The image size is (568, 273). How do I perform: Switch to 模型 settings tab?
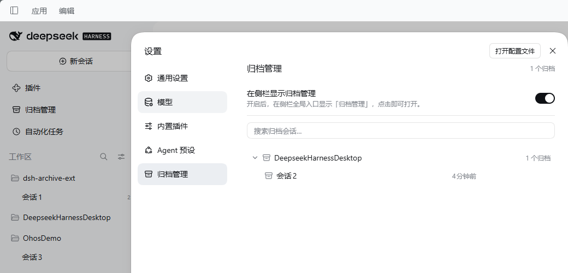click(182, 102)
